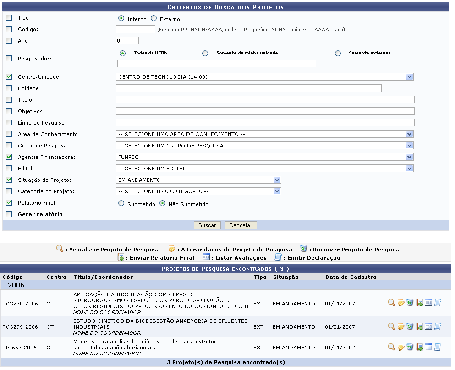Image resolution: width=455 pixels, height=370 pixels.
Task: List evaluations for project PVG270-2006
Action: pos(428,303)
